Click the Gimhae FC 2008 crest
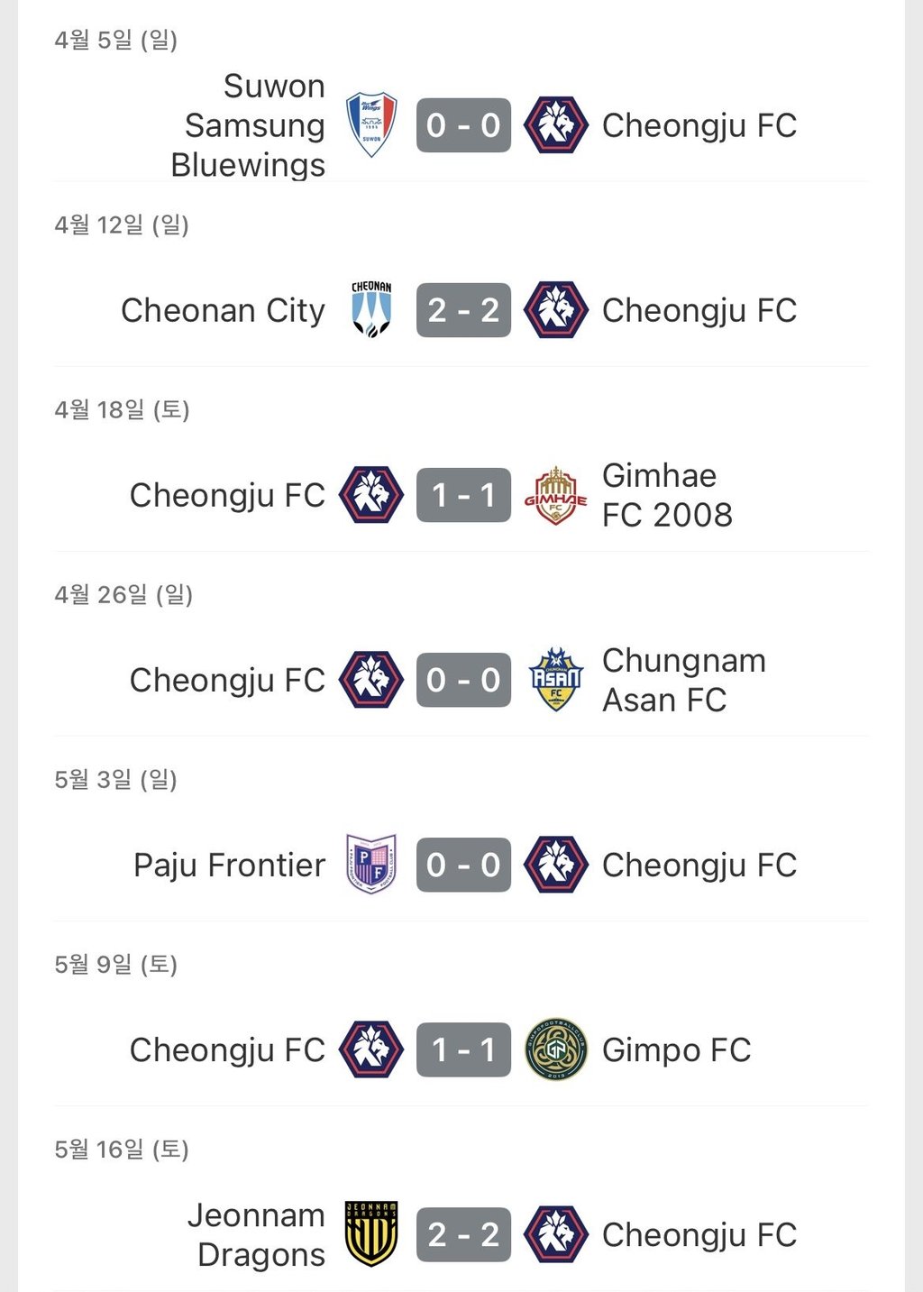 coord(556,495)
